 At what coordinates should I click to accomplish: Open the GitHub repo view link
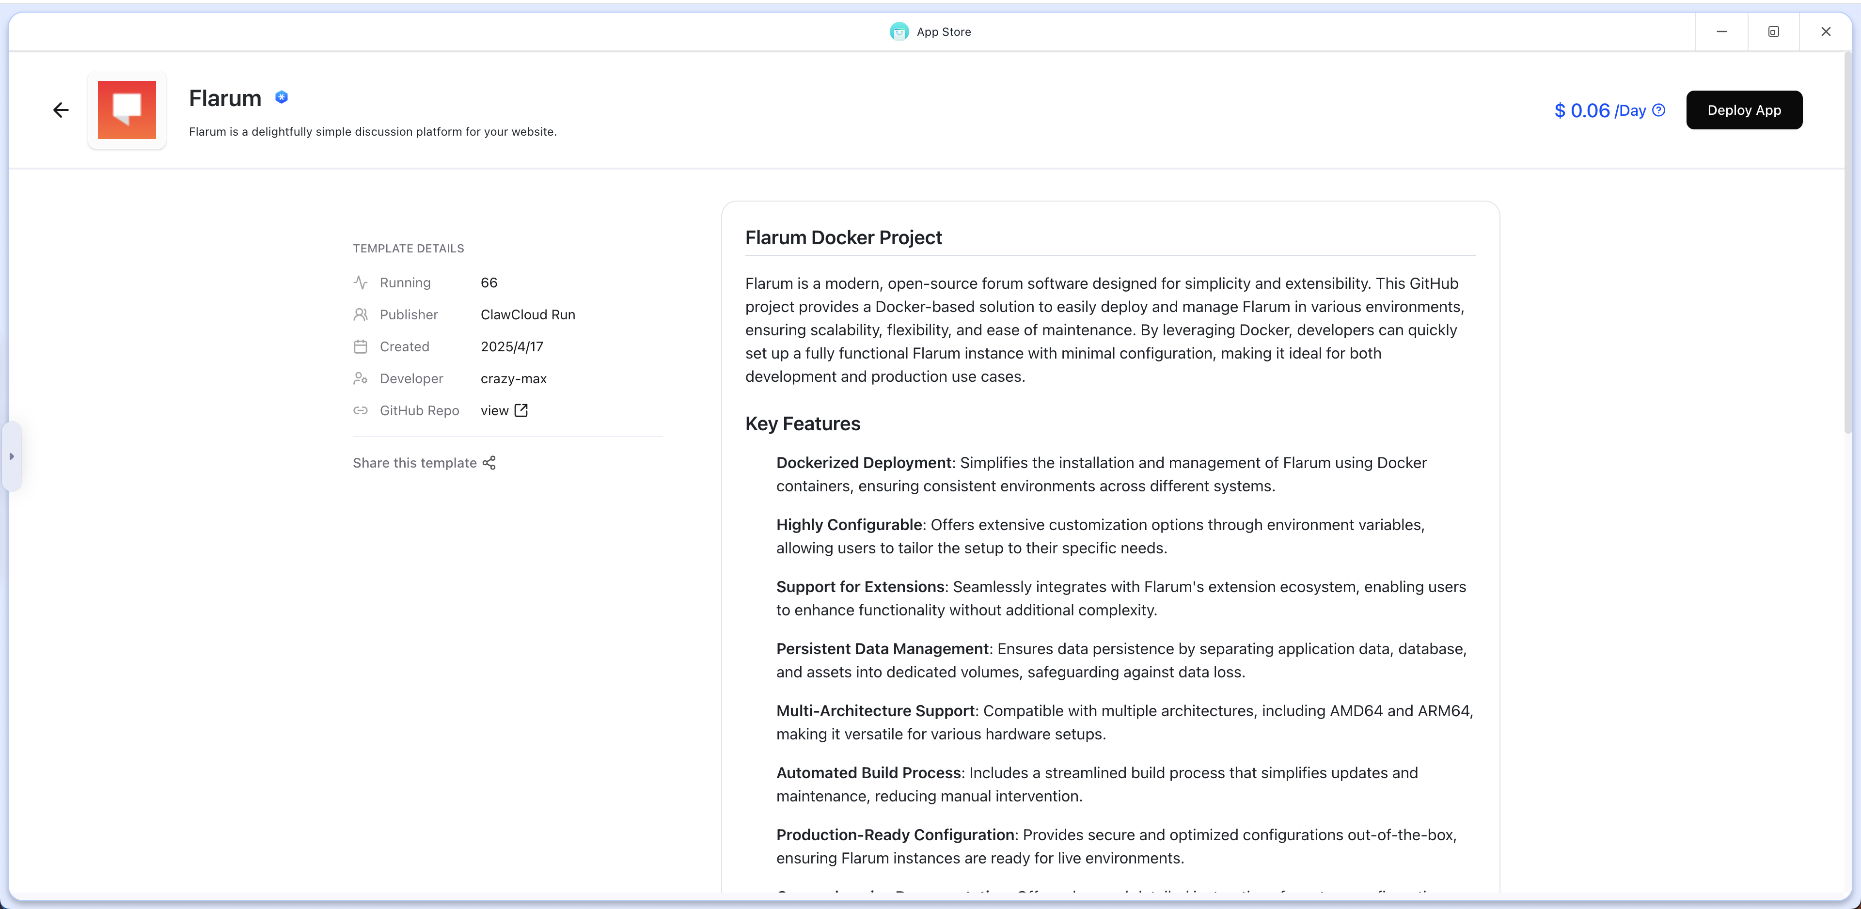point(504,410)
